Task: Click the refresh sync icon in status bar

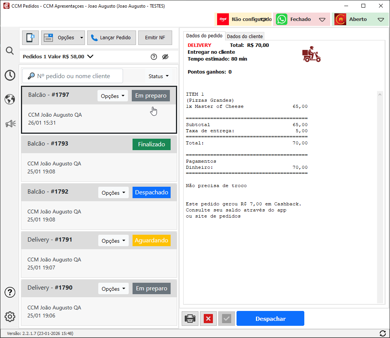Action: 383,333
